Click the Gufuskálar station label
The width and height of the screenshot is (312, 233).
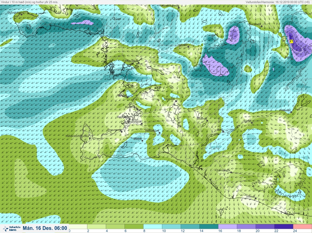click(14, 12)
